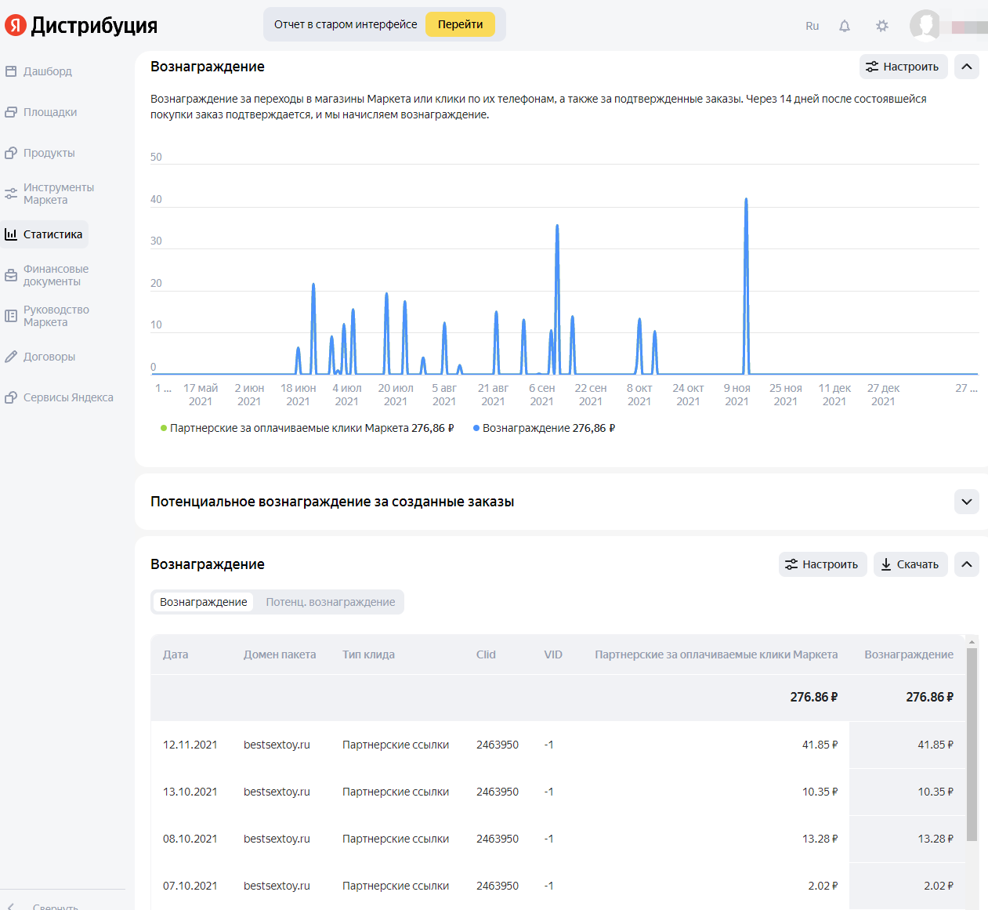
Task: Click Настроить above the reward chart
Action: [903, 67]
